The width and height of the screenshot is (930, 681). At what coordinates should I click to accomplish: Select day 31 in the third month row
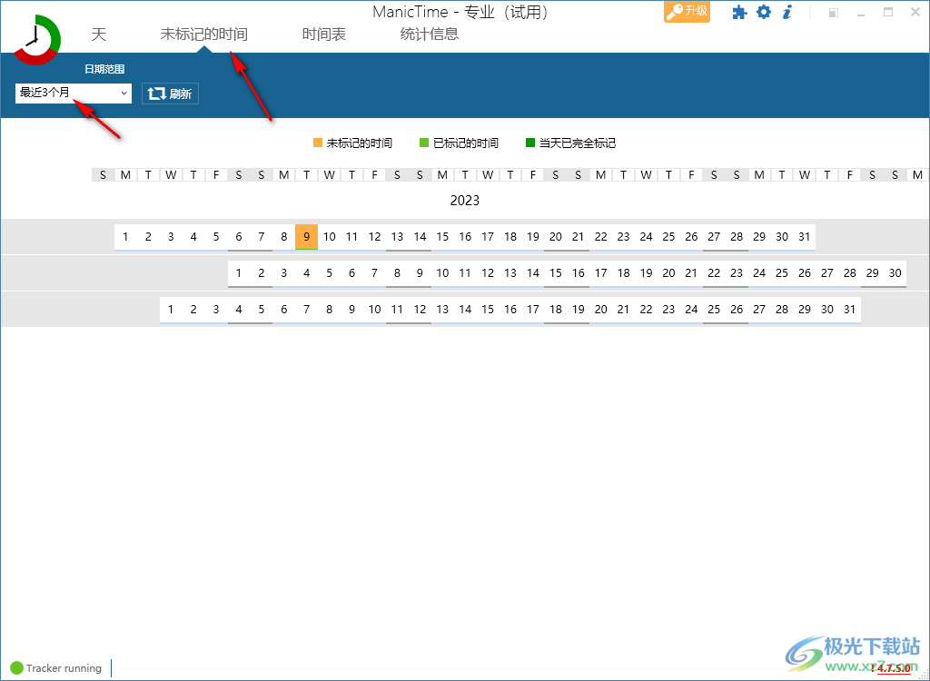pos(849,309)
